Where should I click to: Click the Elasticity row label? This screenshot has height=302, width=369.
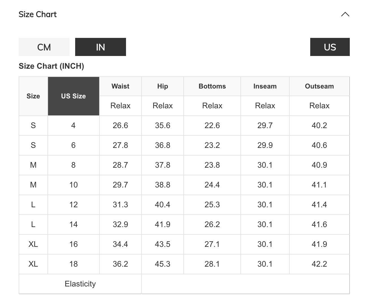coord(80,284)
